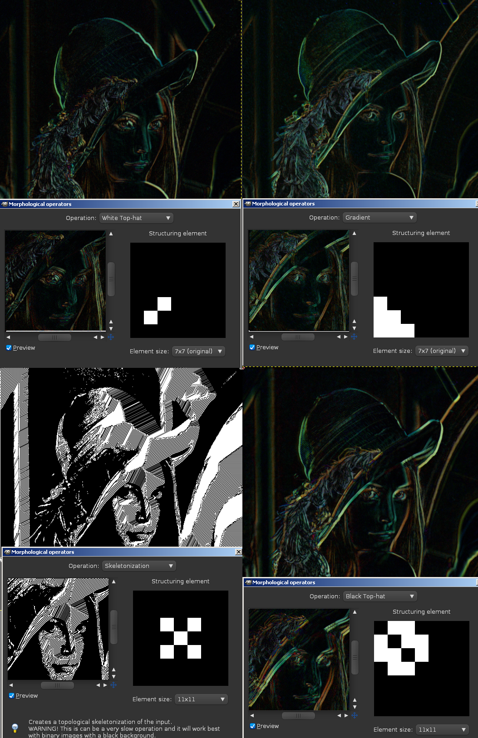Click top scroll-up arrow in Gradient preview

(354, 233)
